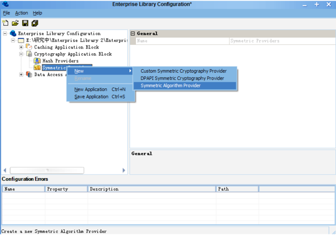Minimize the Enterprise Library Configuration window
This screenshot has width=336, height=235.
[304, 5]
